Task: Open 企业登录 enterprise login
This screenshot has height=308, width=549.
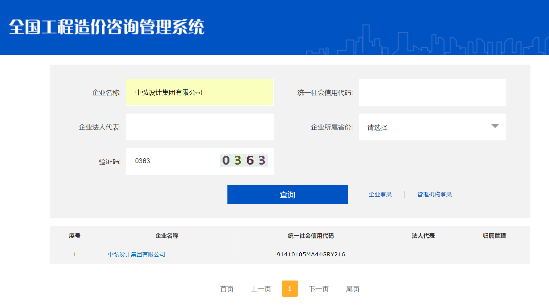Action: pos(380,194)
